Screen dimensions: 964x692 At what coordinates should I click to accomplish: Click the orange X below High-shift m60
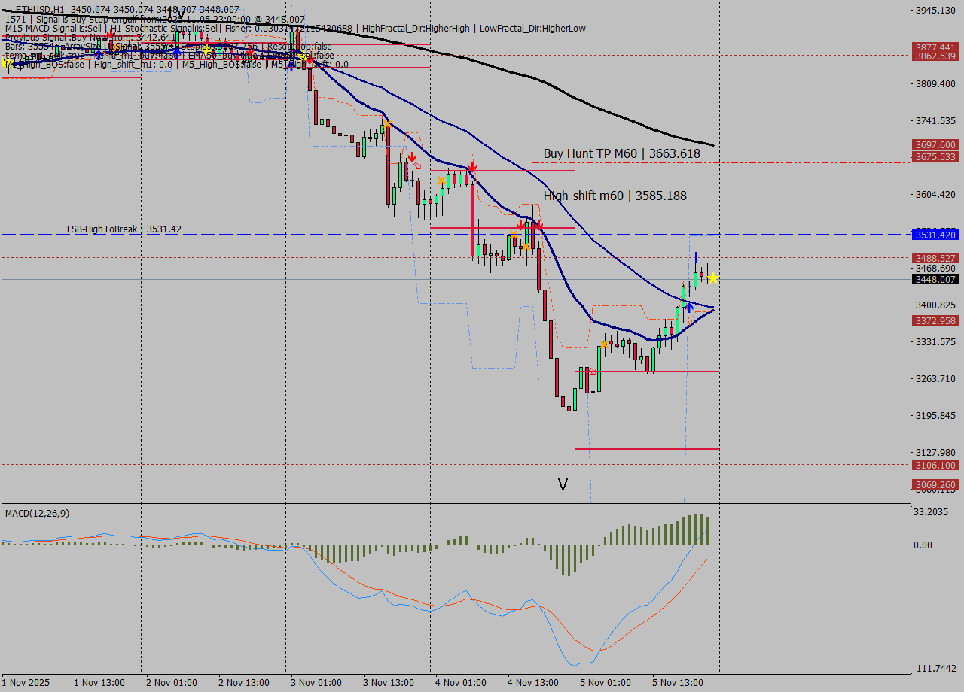click(525, 246)
